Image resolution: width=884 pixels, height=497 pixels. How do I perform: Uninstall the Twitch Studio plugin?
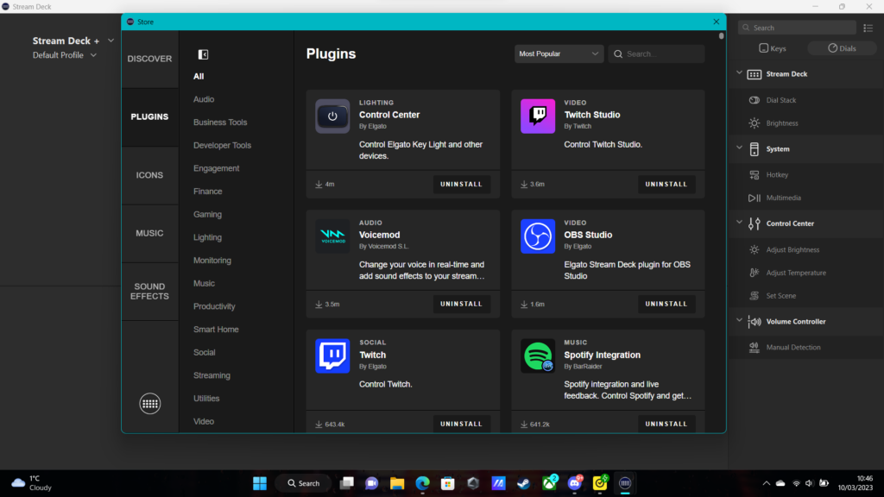(x=666, y=185)
